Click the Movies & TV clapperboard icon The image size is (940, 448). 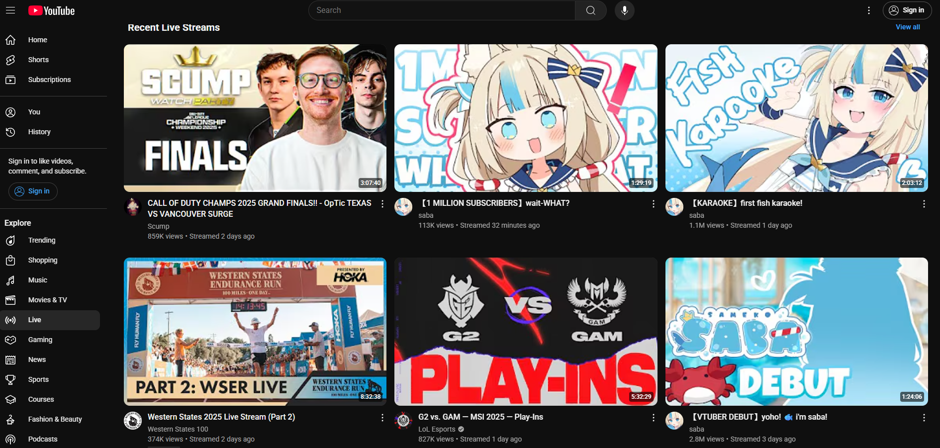(x=10, y=300)
